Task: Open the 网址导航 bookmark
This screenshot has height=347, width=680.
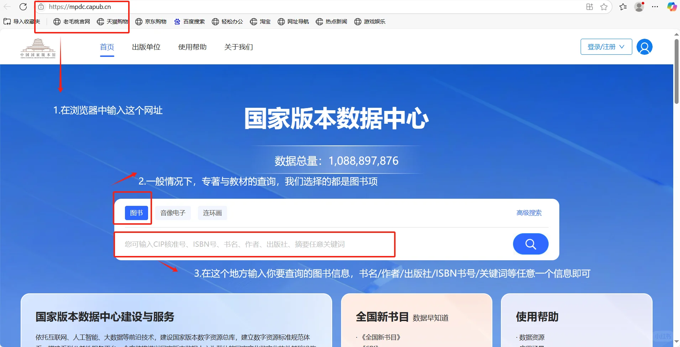Action: click(293, 22)
